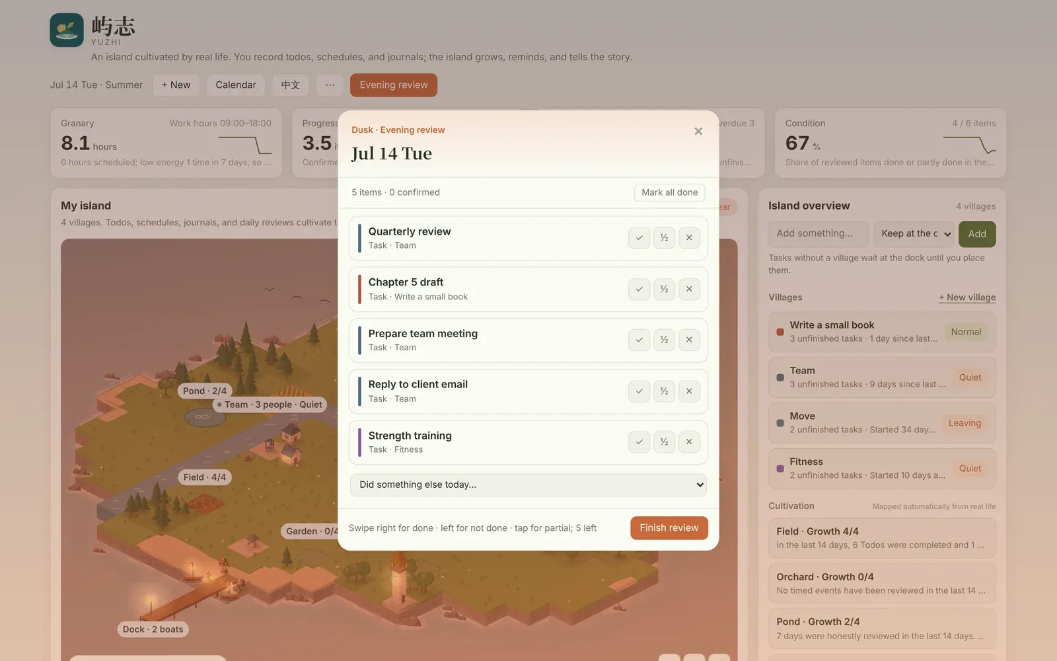Click Finish review button
Viewport: 1057px width, 661px height.
(669, 528)
